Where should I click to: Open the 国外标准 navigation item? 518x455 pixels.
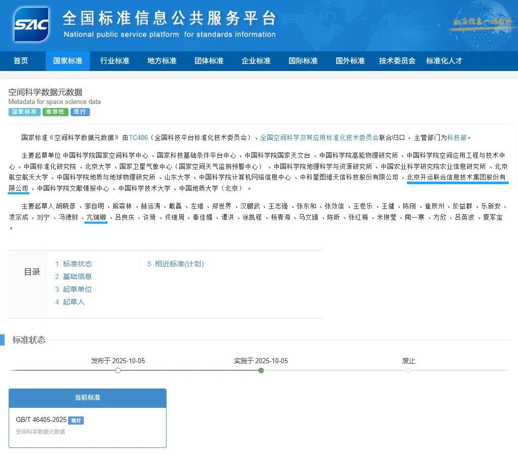click(350, 61)
